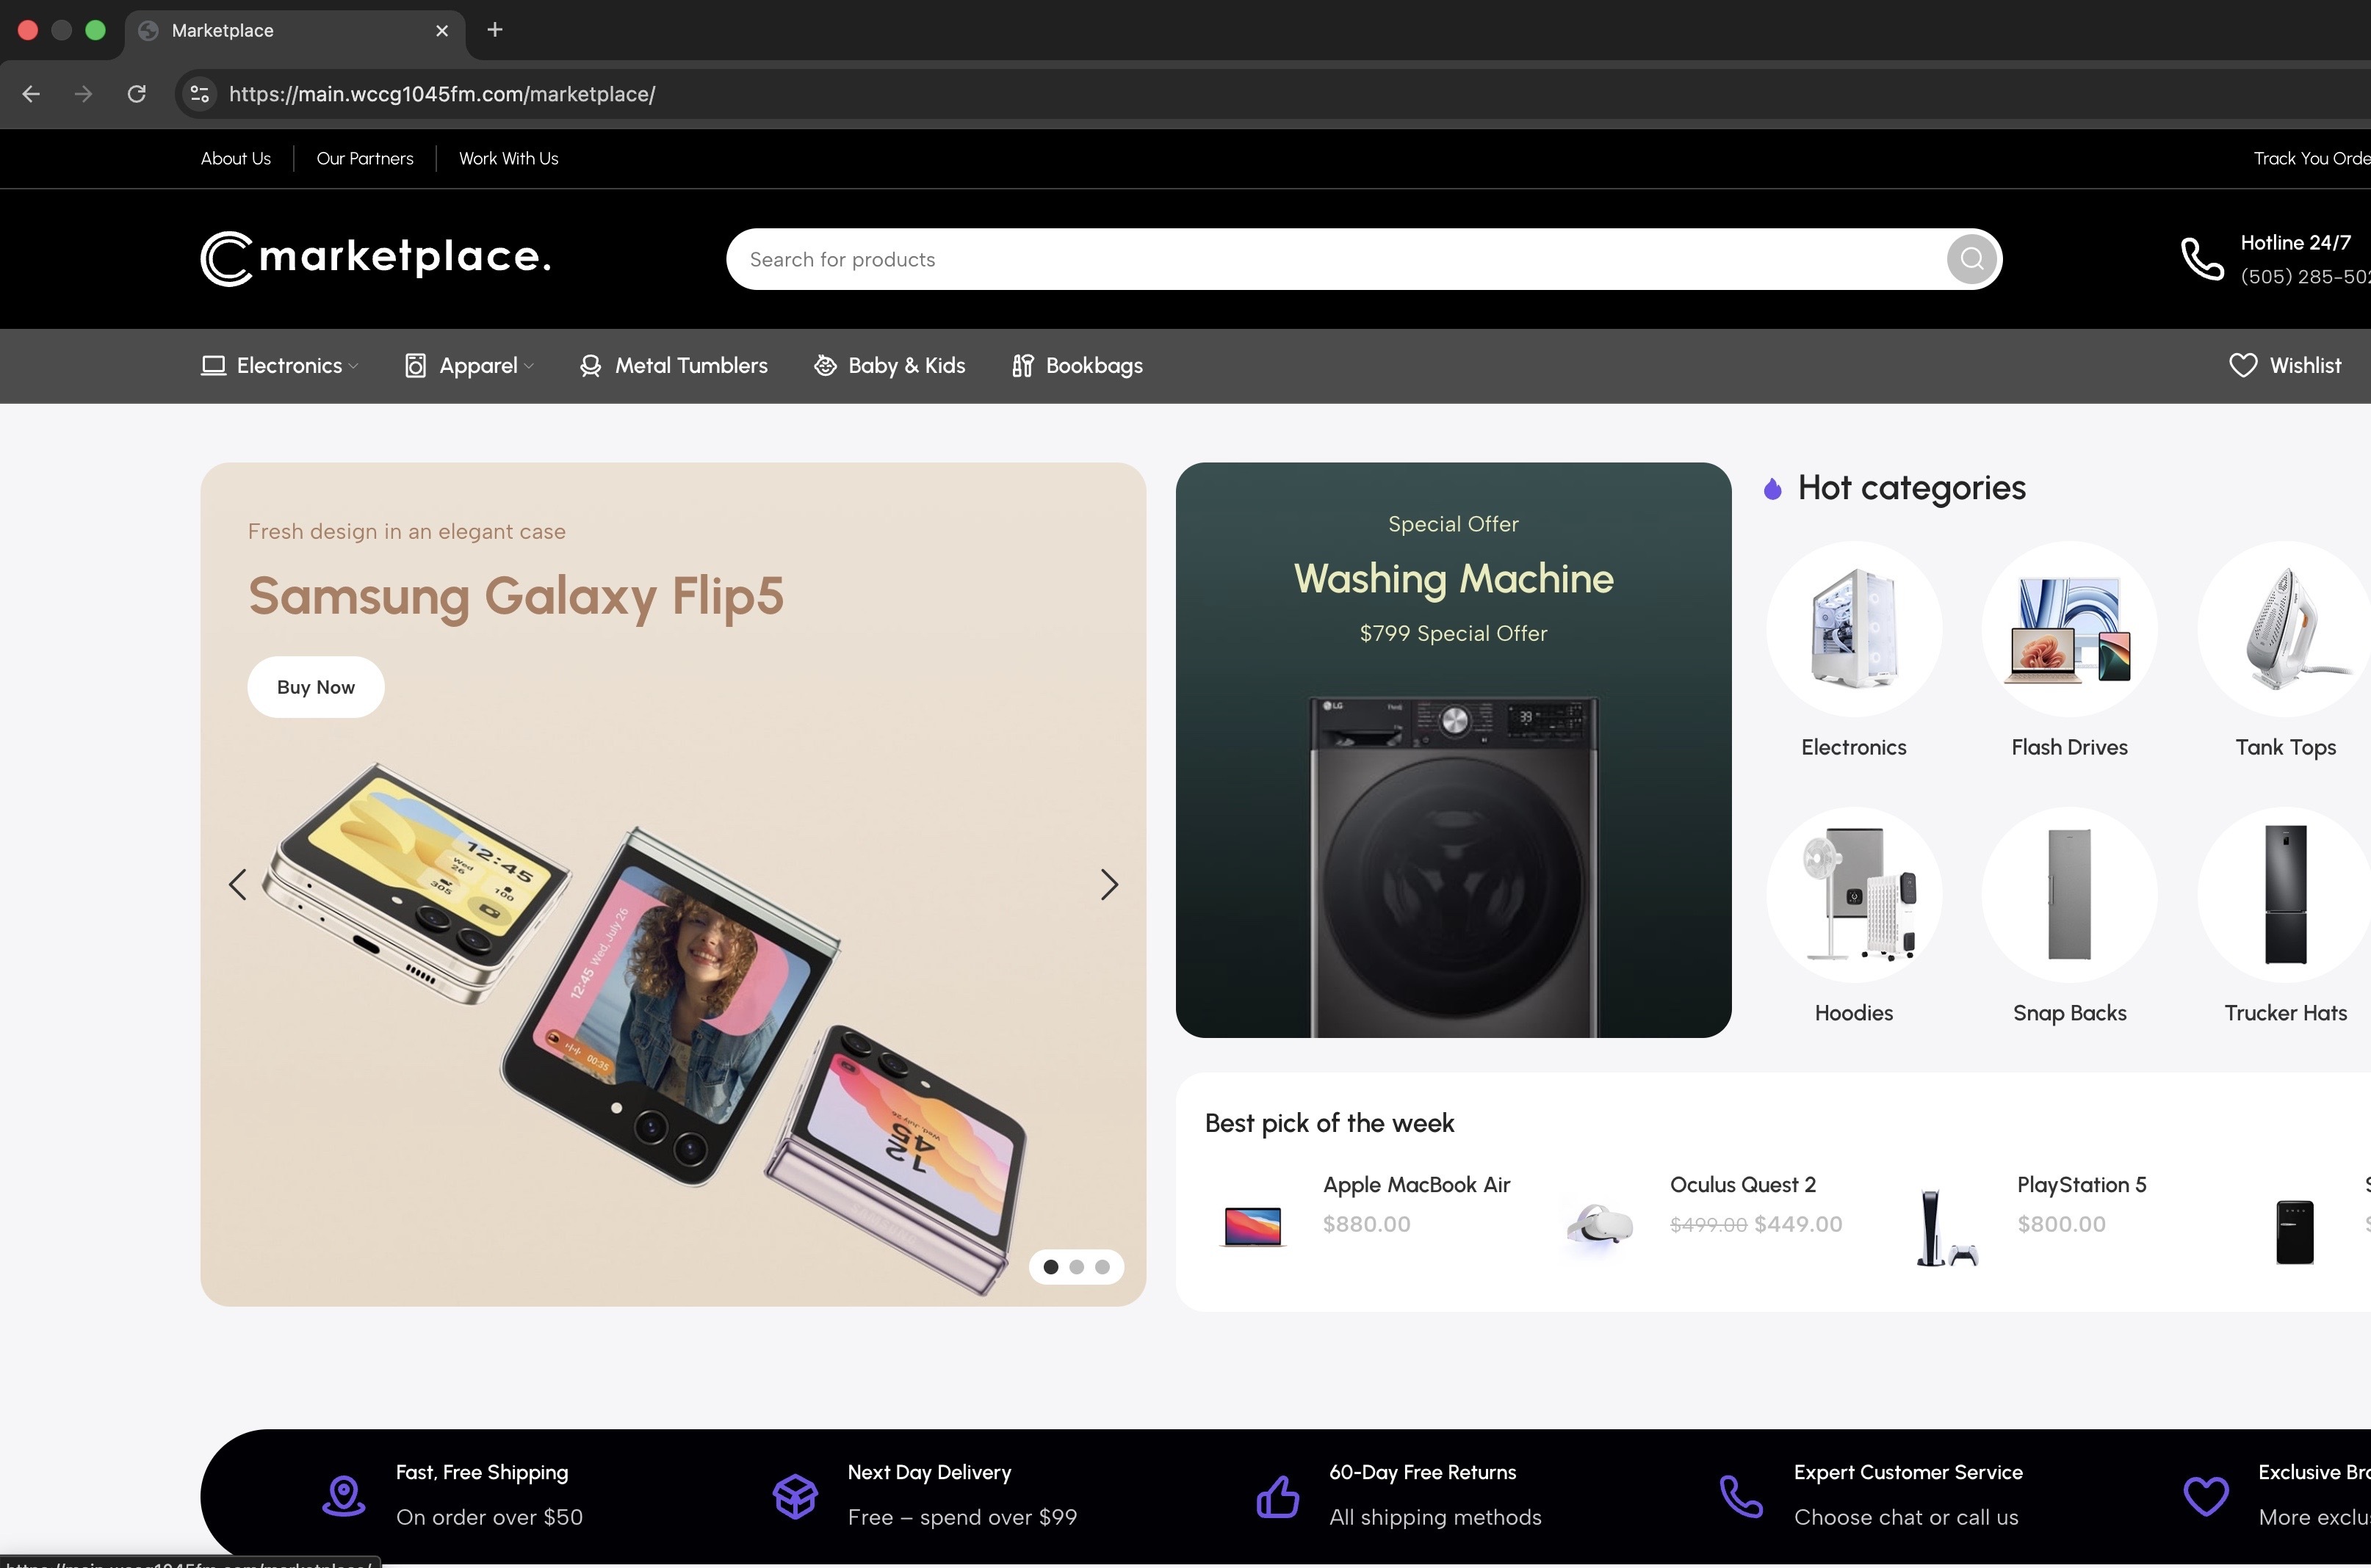The width and height of the screenshot is (2371, 1568).
Task: Select the second carousel slide dot
Action: pos(1077,1267)
